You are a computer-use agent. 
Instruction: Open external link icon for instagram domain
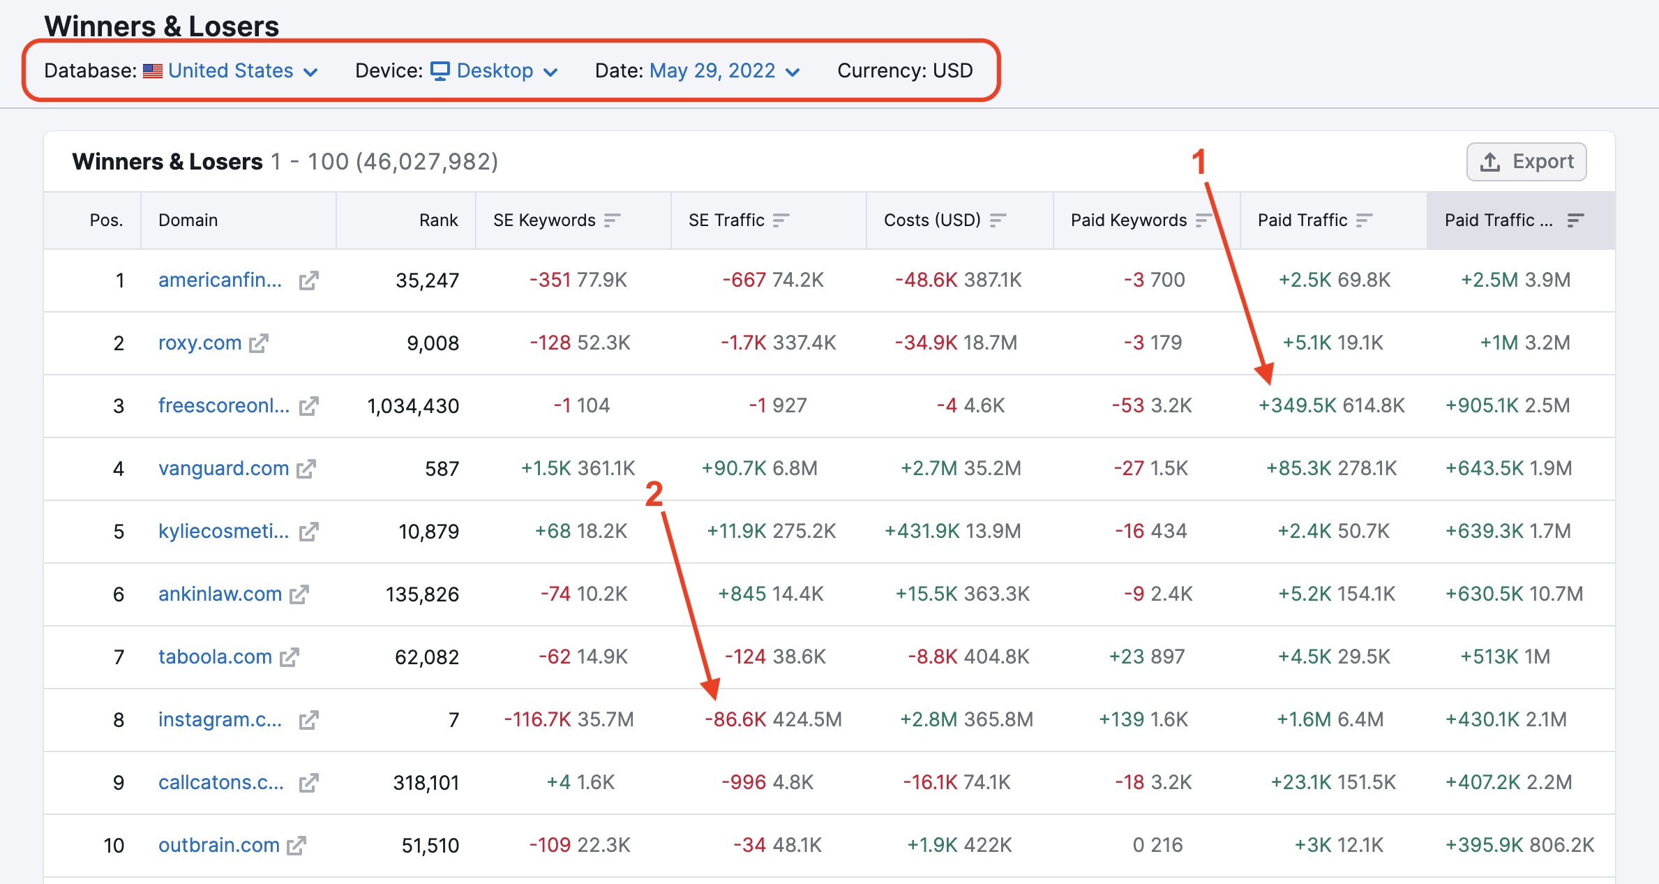(308, 720)
